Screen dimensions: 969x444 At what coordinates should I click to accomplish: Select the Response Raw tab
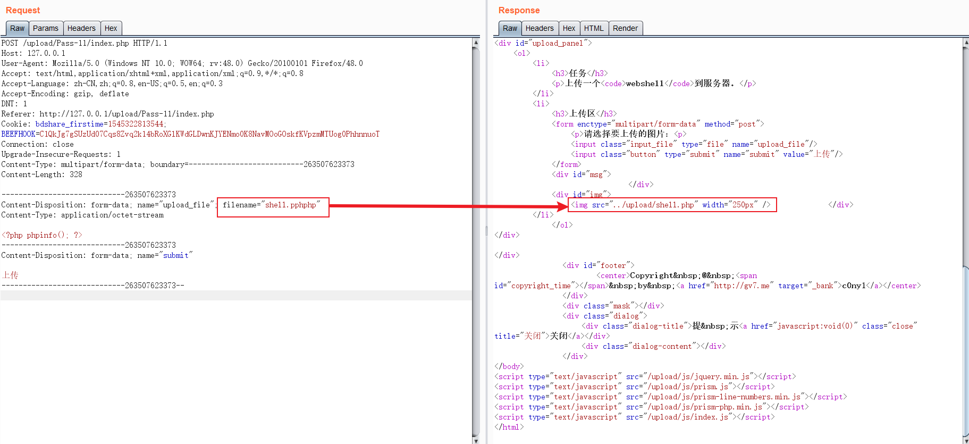pos(510,28)
